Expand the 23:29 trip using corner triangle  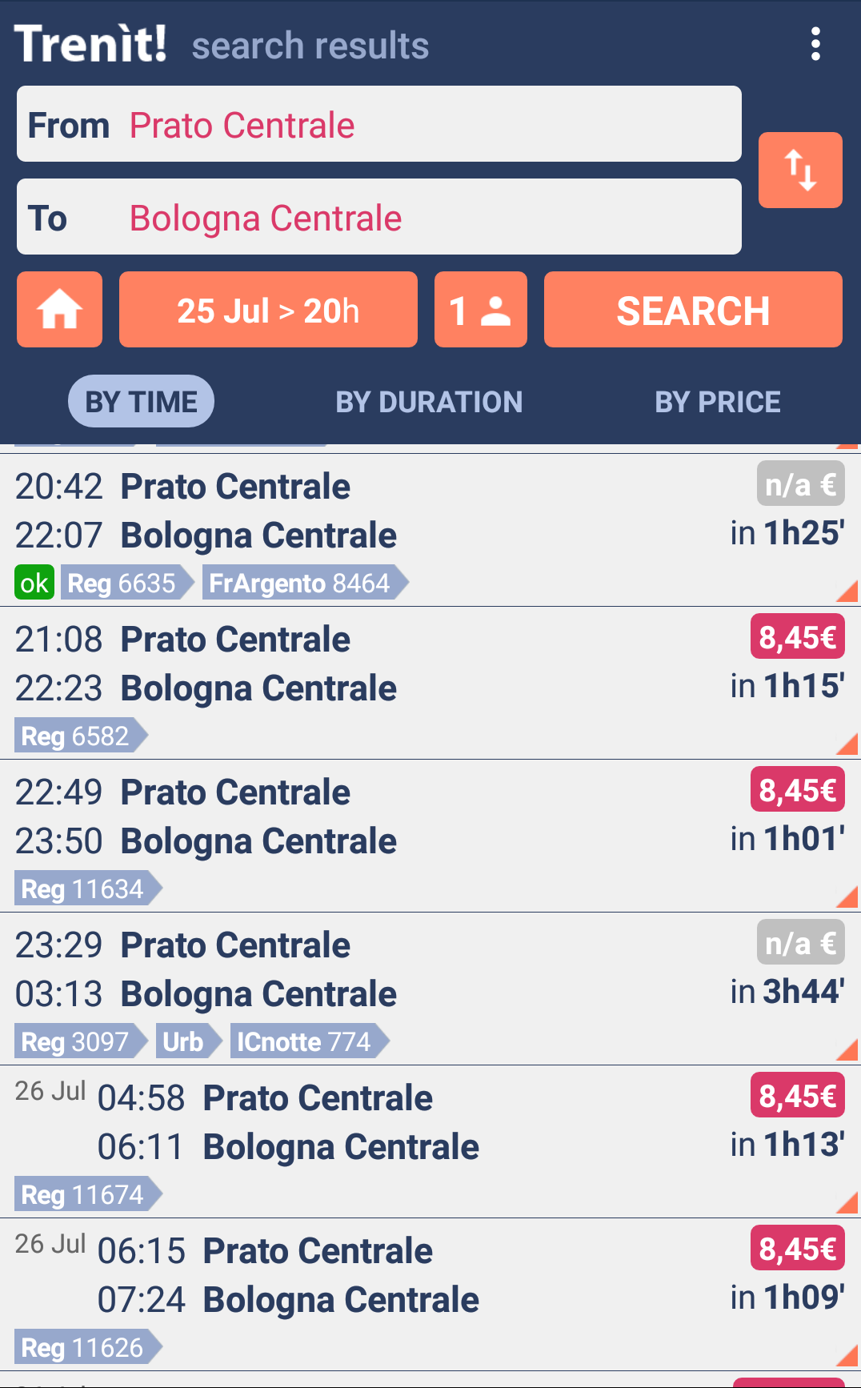(x=847, y=1050)
